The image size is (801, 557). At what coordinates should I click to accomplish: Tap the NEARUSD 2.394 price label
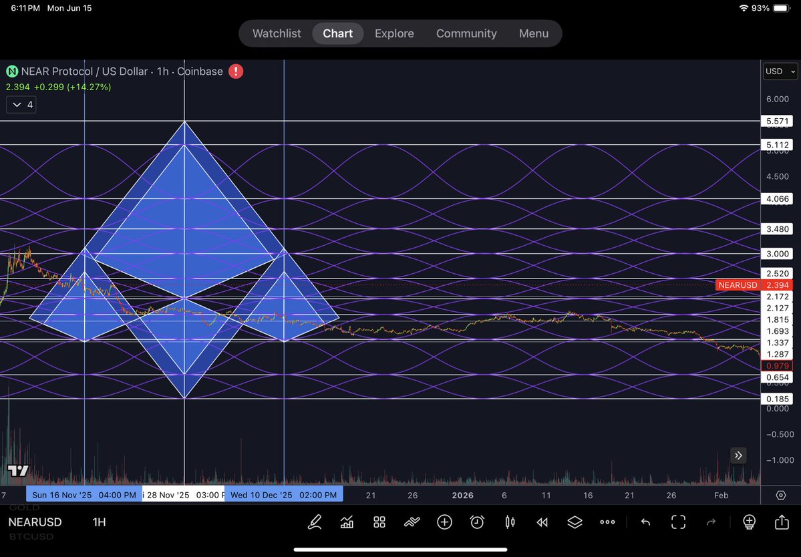point(754,285)
